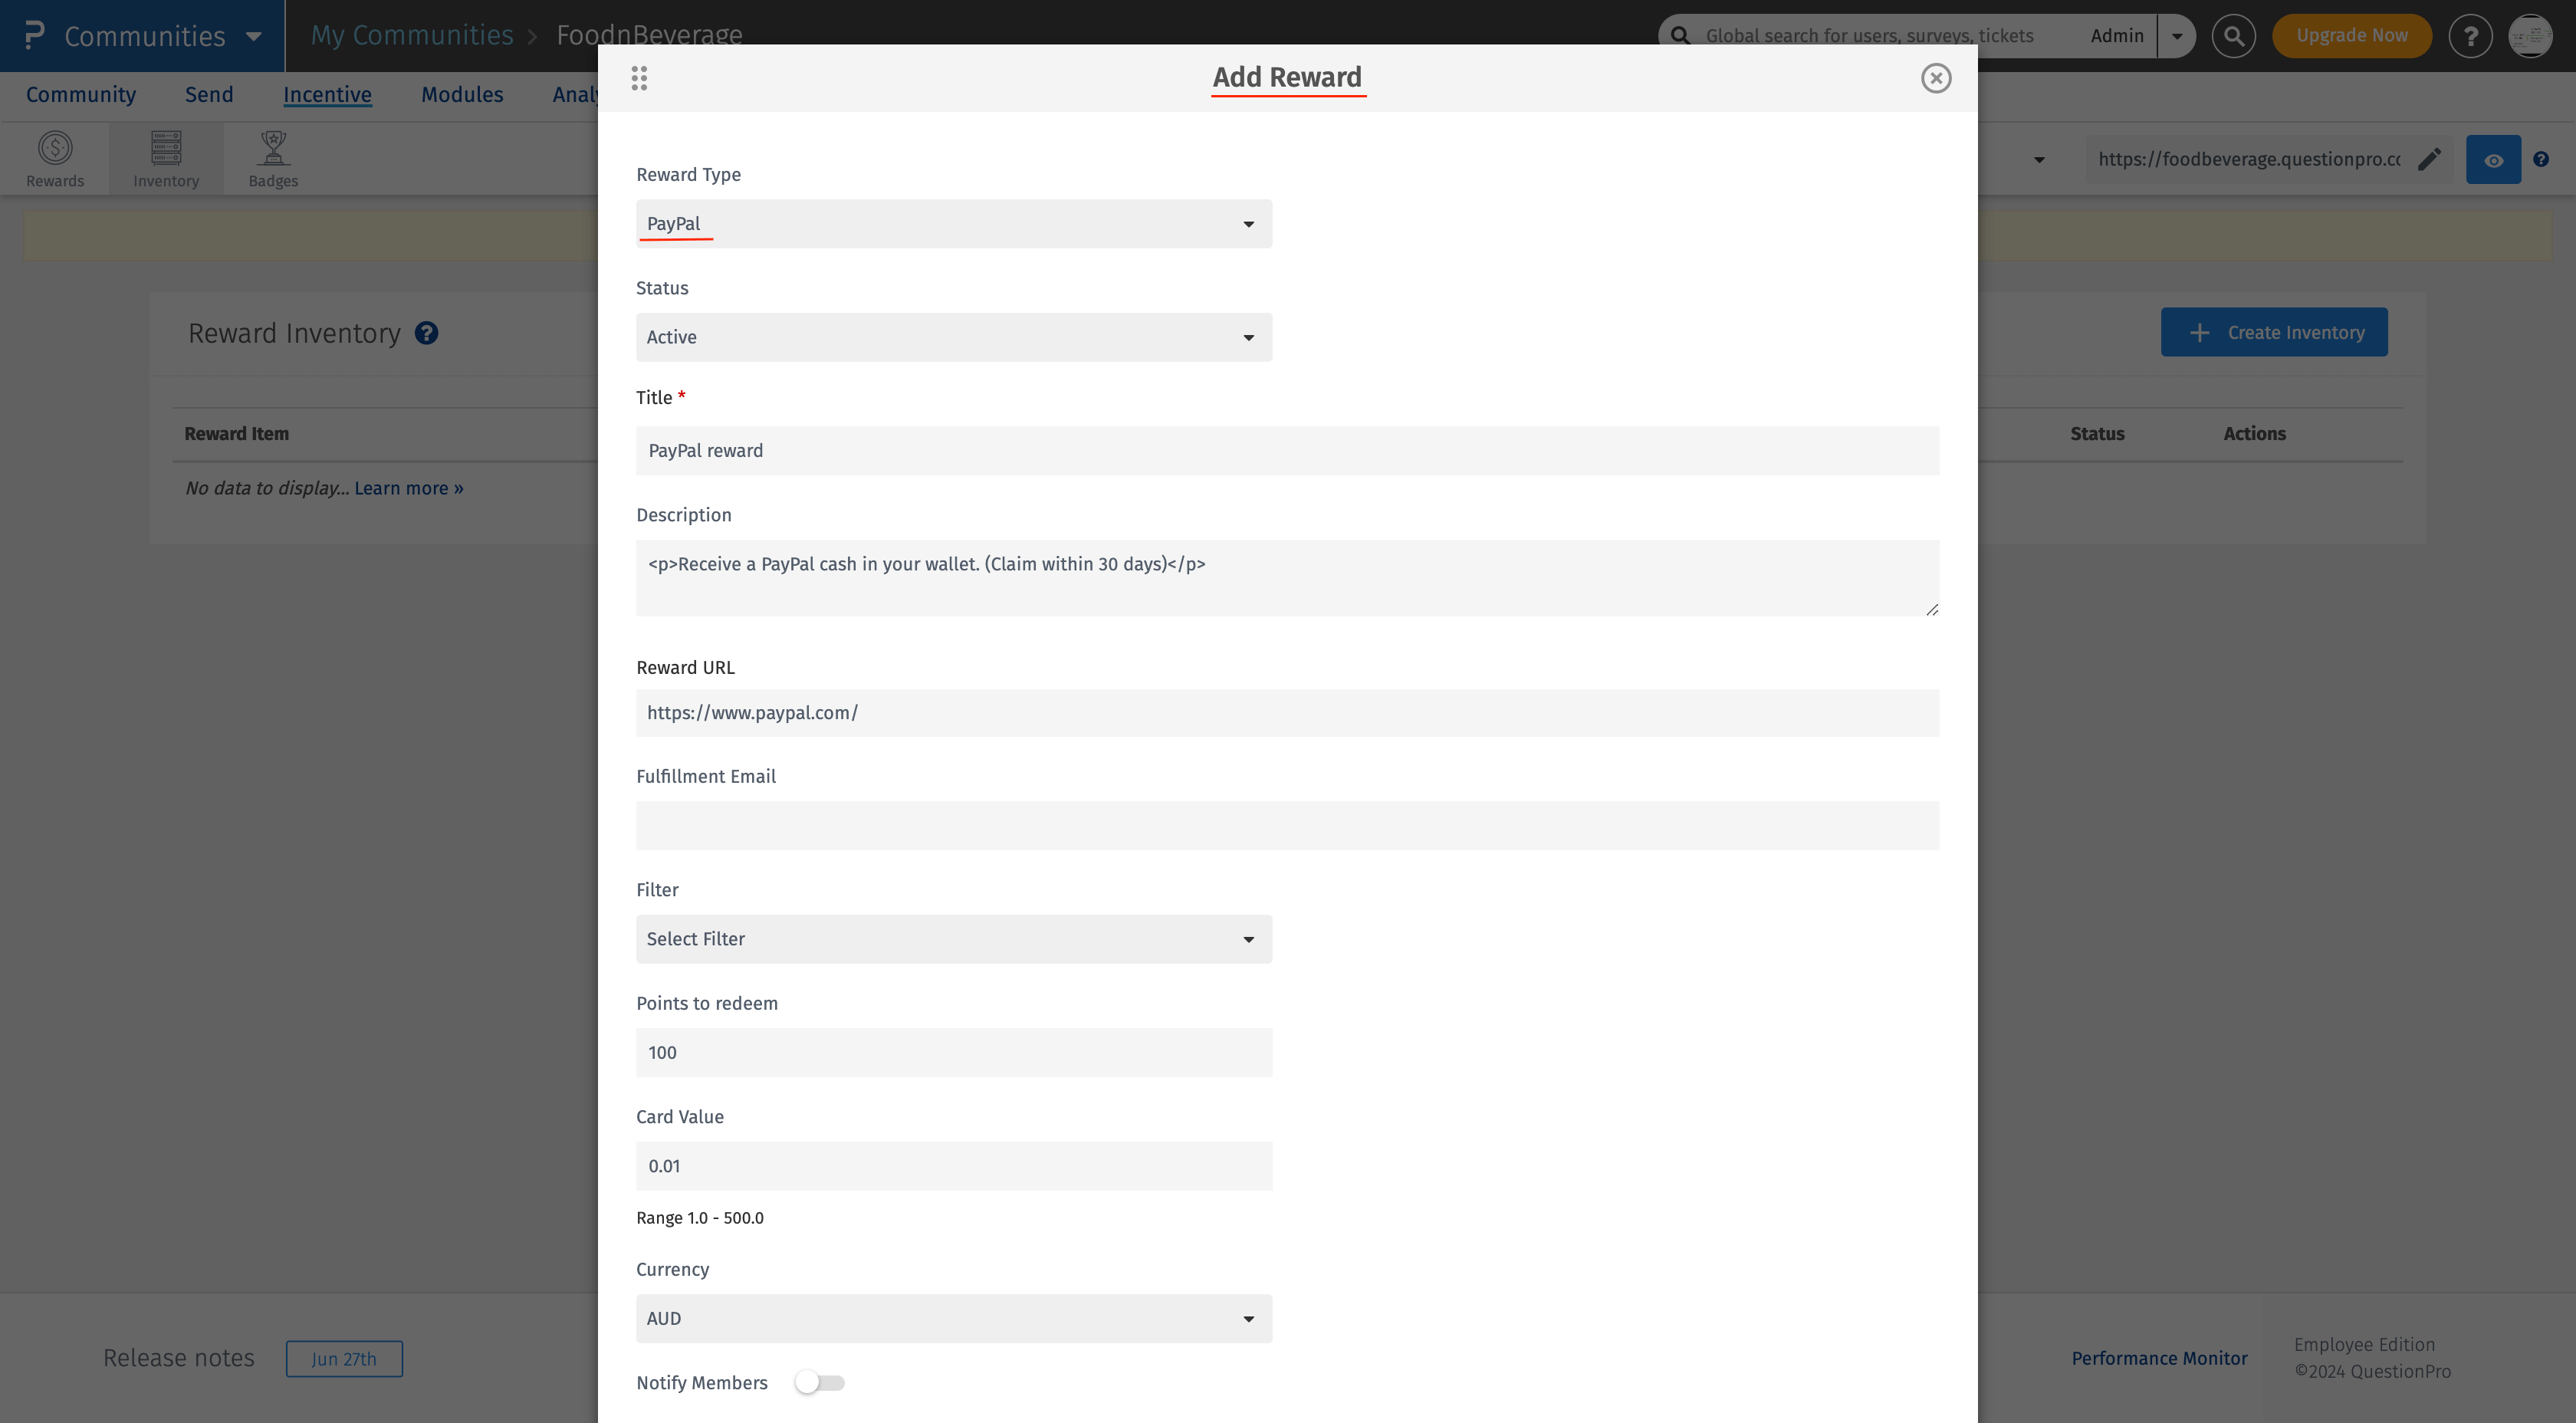Open the Send menu tab
The image size is (2576, 1423).
pos(209,95)
